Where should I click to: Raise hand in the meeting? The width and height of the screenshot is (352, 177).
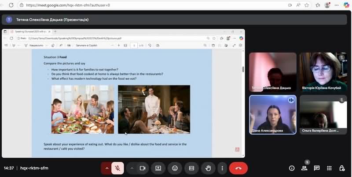click(208, 168)
